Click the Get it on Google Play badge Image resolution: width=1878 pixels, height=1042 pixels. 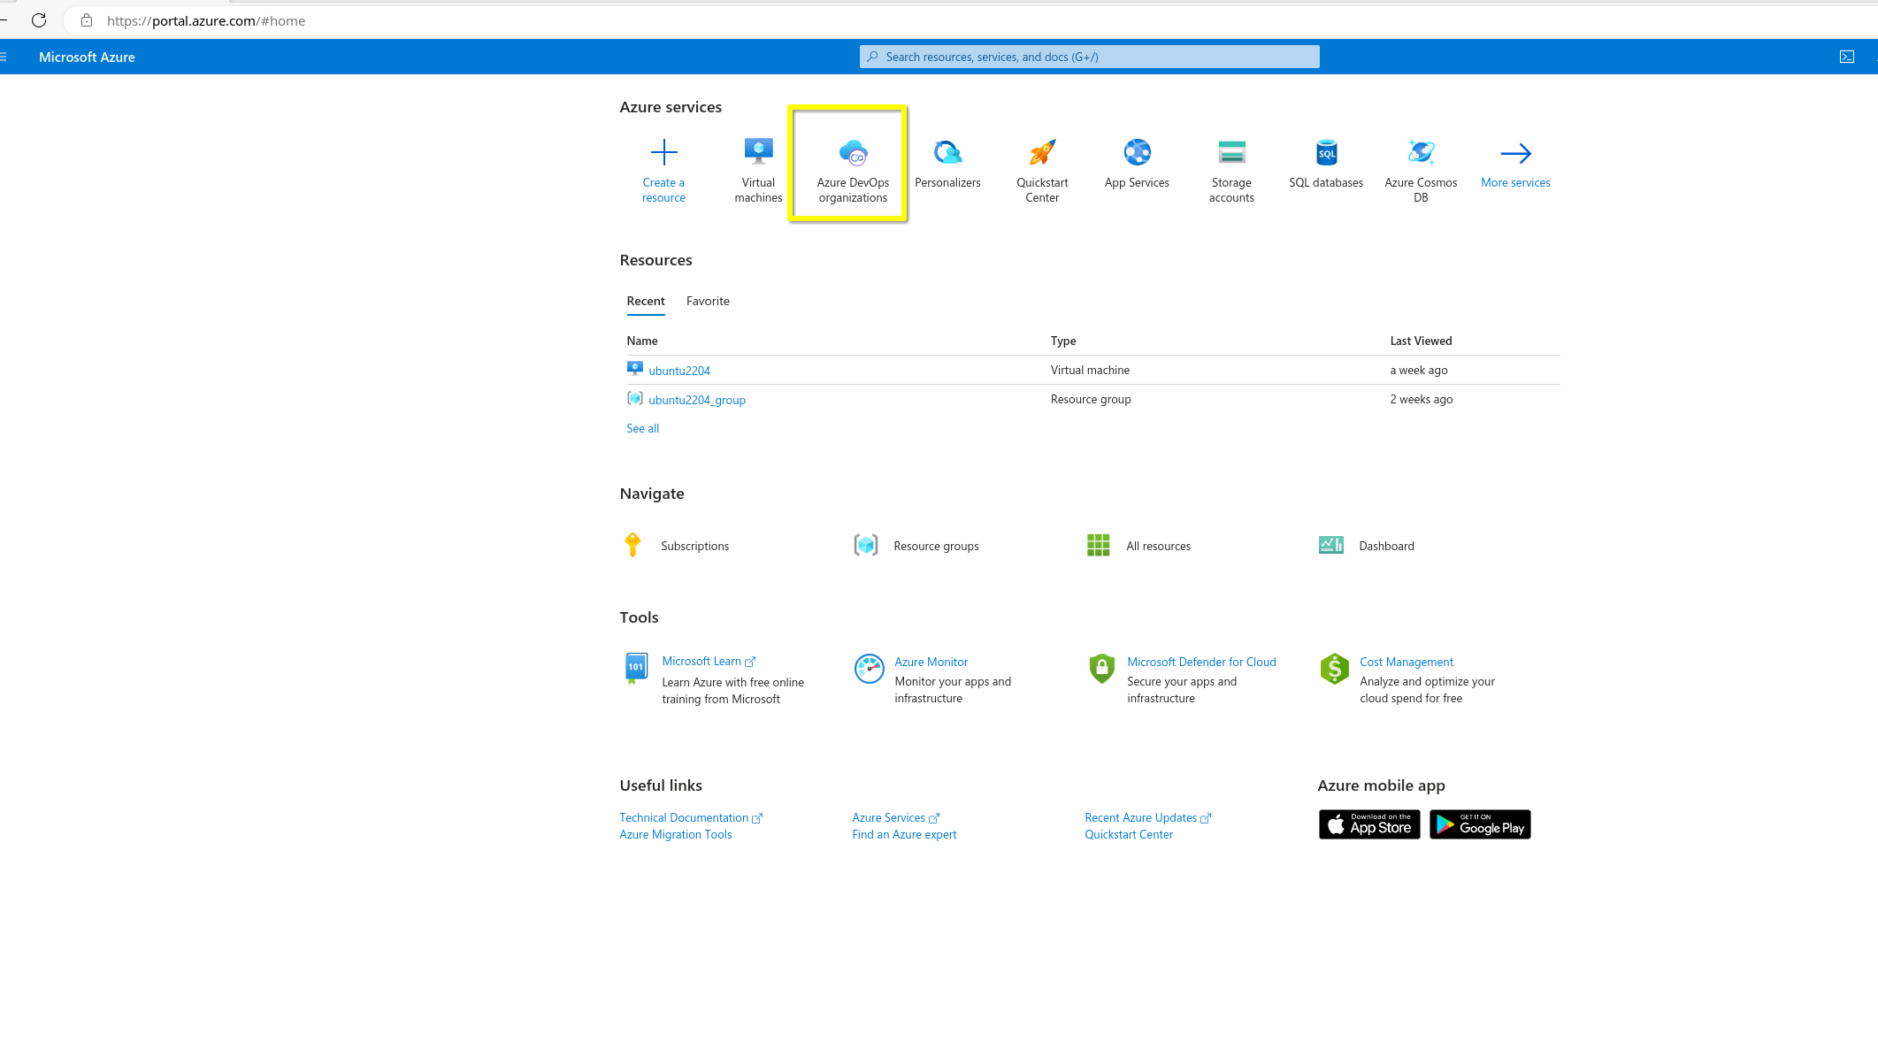pyautogui.click(x=1480, y=824)
